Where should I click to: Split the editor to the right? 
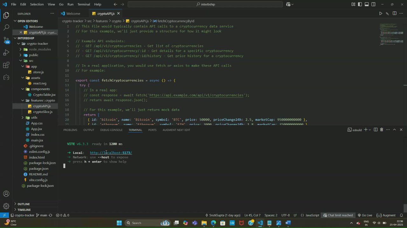coord(394,14)
